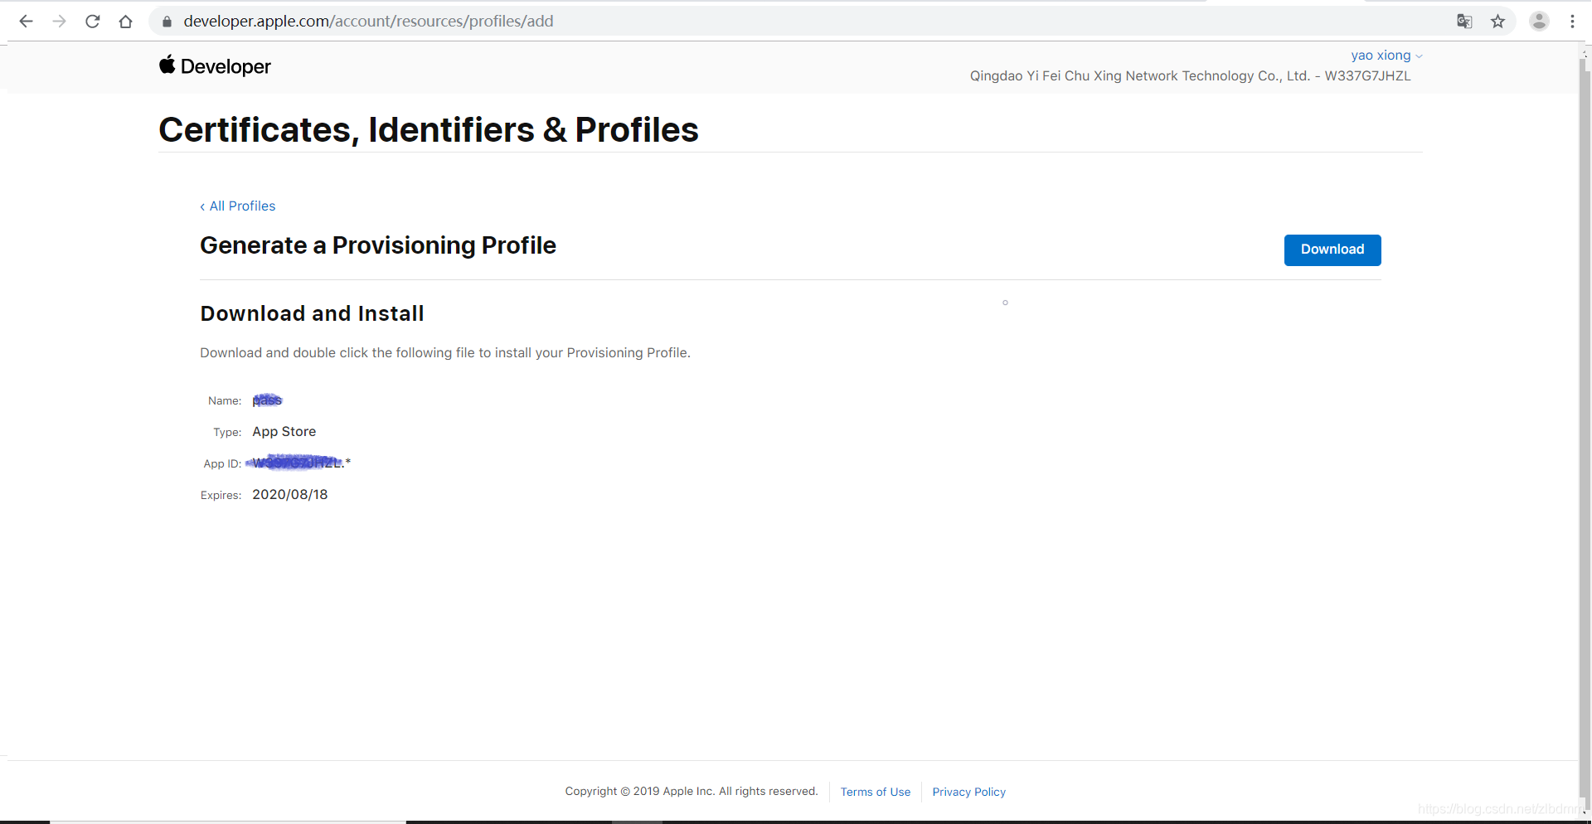
Task: Click the page's vertical scrollbar
Action: 1585,431
